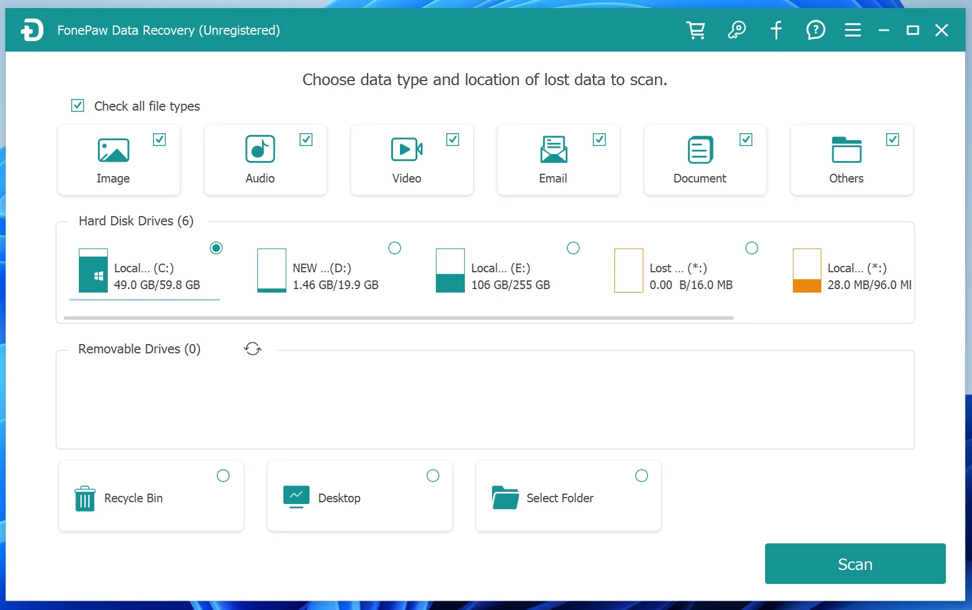Toggle the Email checkbox
The height and width of the screenshot is (610, 972).
(599, 140)
